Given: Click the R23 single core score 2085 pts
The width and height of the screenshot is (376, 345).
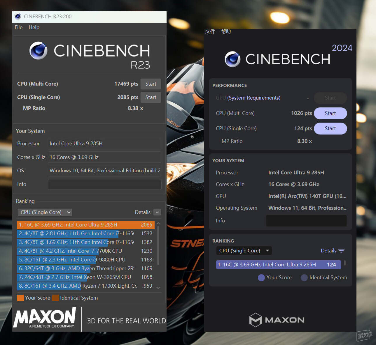Looking at the screenshot, I should tap(128, 97).
